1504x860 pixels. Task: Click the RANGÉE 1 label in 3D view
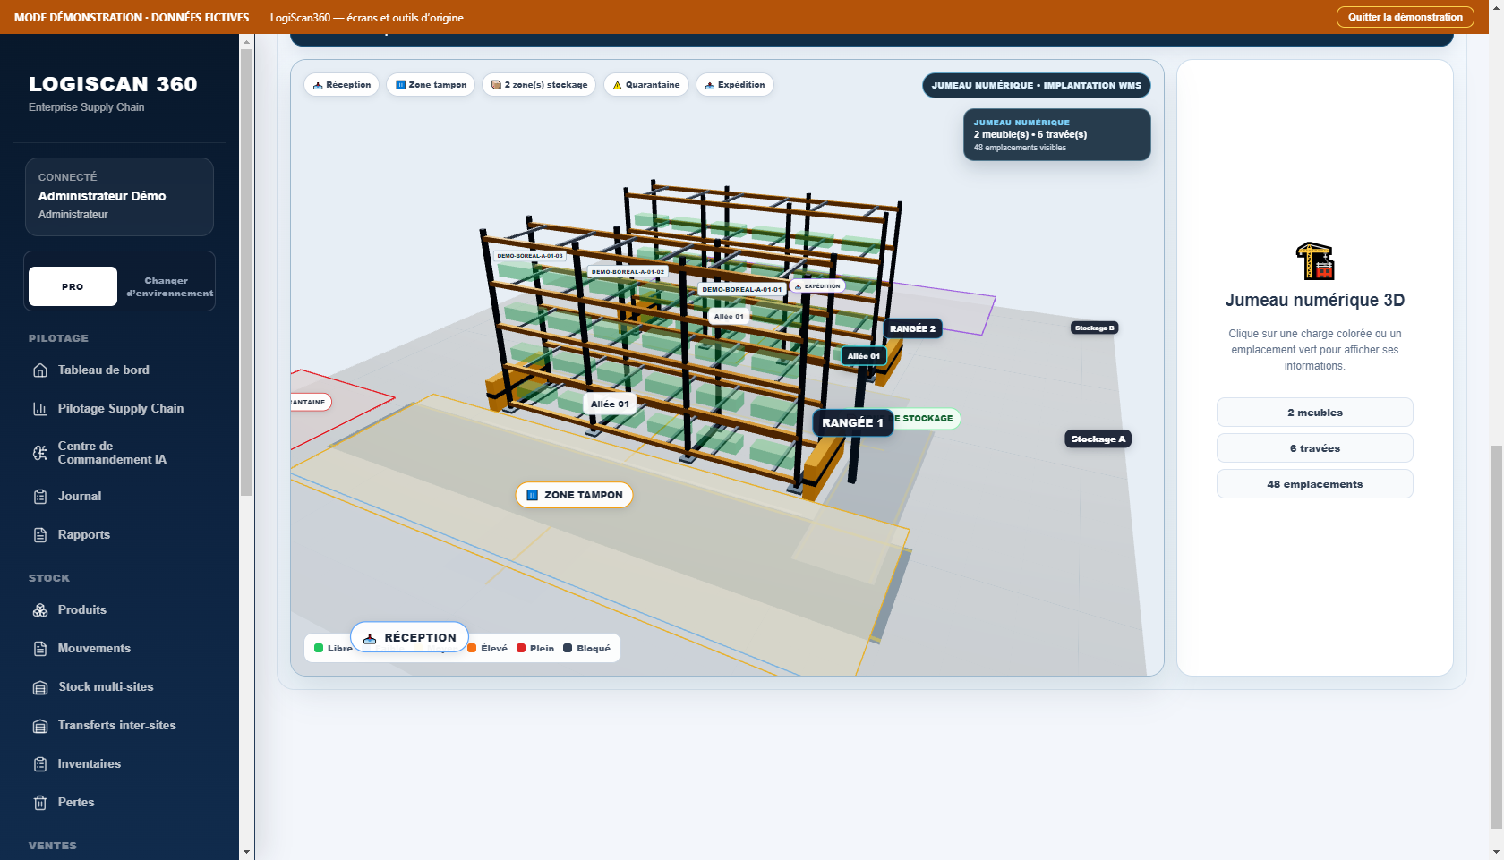(x=852, y=422)
